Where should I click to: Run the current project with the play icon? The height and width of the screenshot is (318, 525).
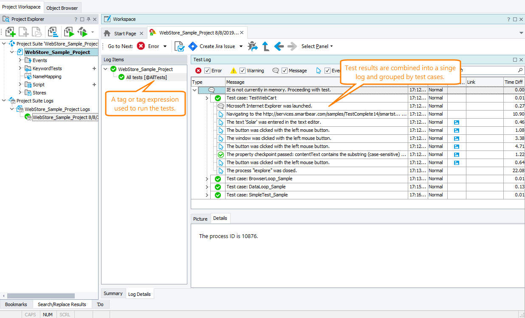pyautogui.click(x=69, y=32)
